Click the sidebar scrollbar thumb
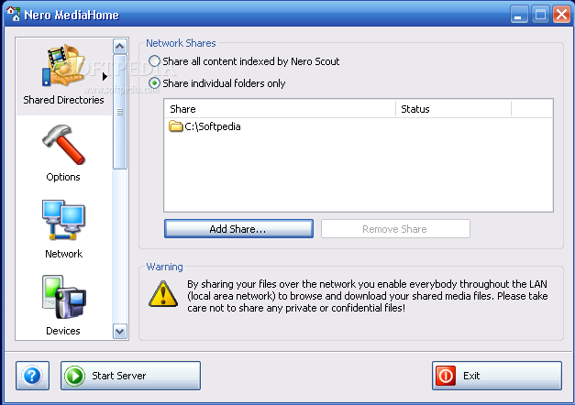Screen dimensions: 575x405 click(119, 112)
